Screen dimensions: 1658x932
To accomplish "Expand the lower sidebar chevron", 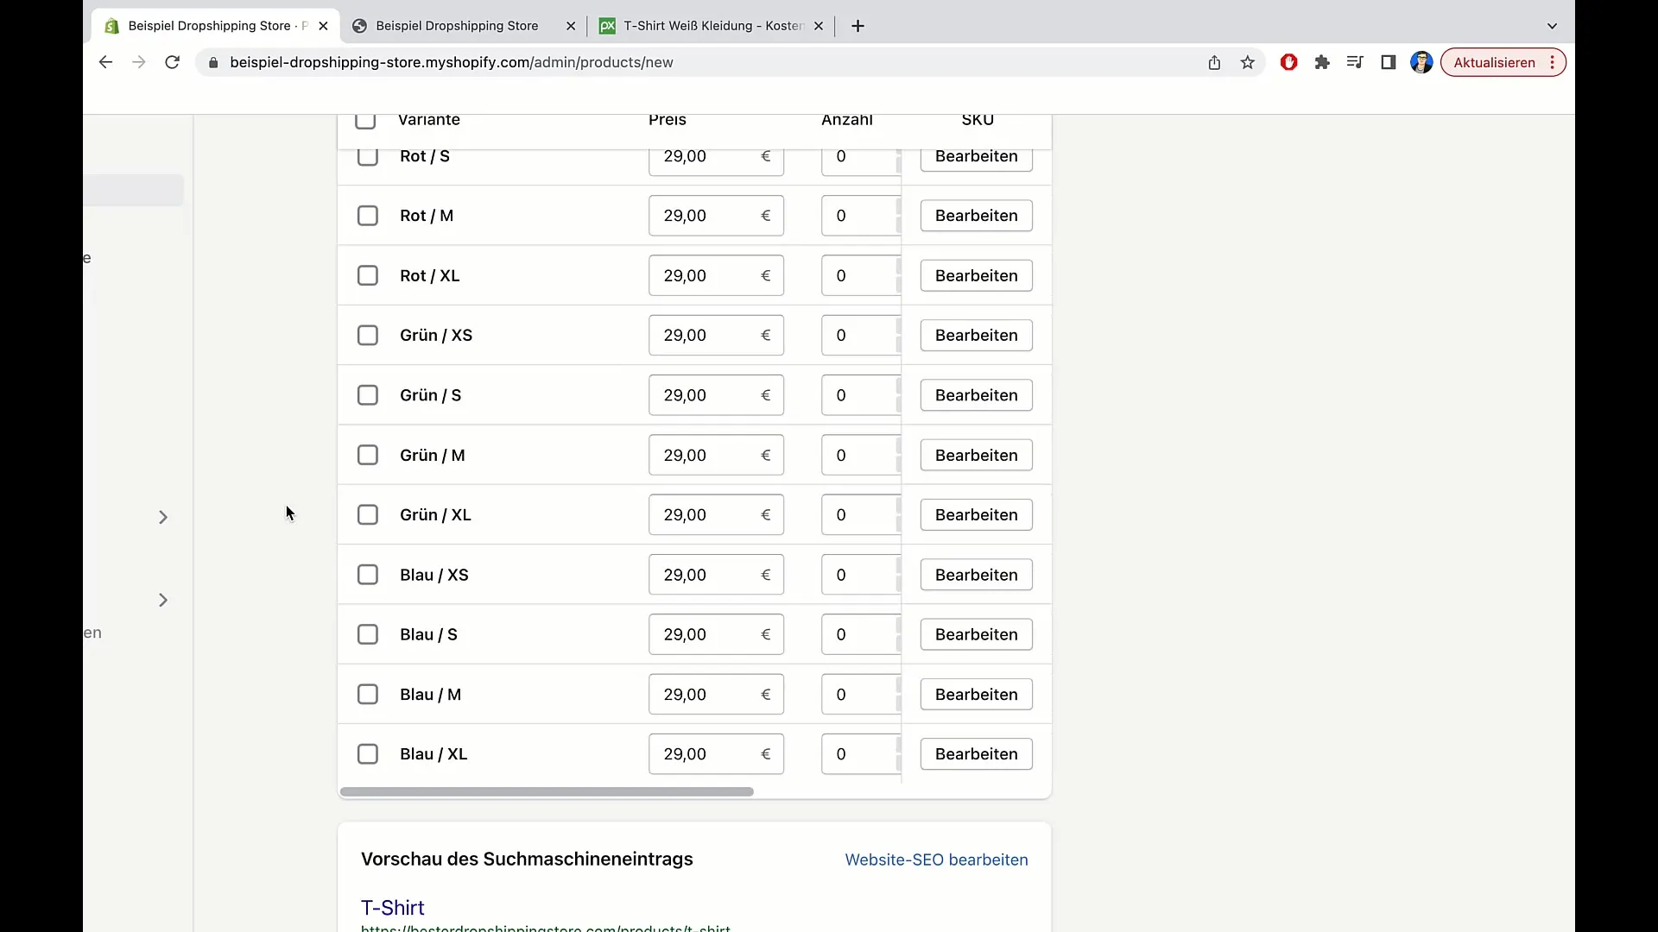I will pos(162,600).
